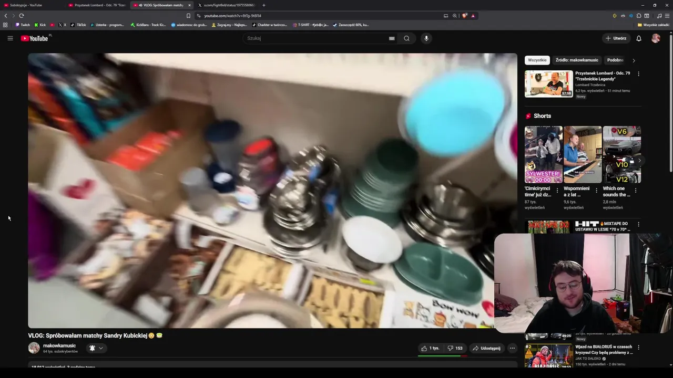
Task: Open makowkamusic channel name link
Action: 59,345
